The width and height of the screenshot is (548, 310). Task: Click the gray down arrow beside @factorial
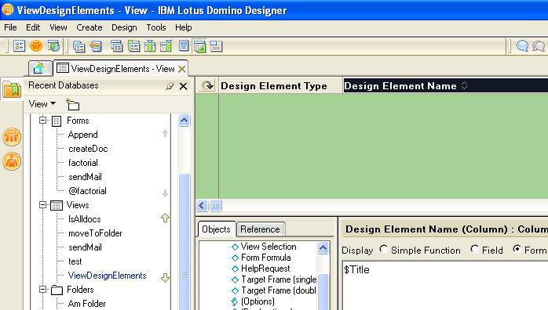(x=165, y=193)
